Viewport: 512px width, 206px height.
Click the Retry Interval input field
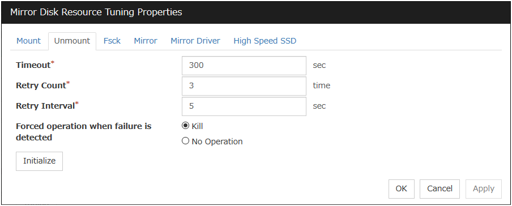(244, 106)
